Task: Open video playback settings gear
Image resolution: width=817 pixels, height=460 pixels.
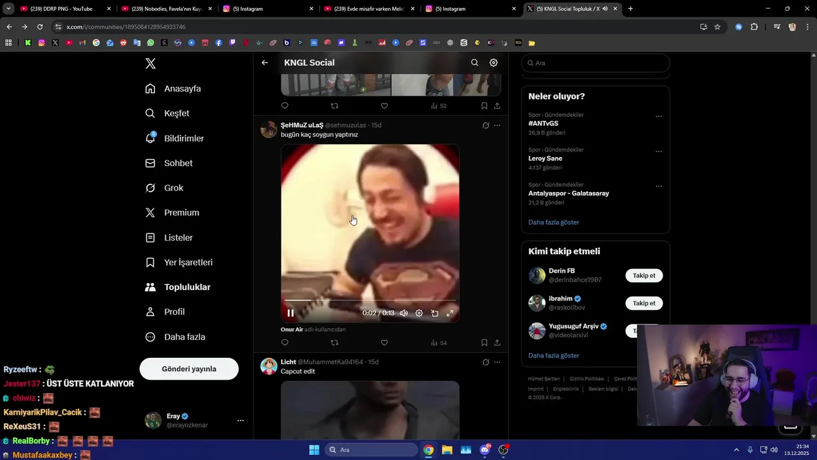Action: 419,313
